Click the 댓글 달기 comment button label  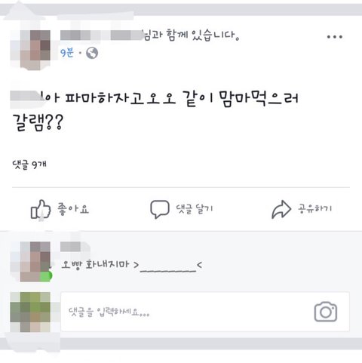click(x=195, y=209)
